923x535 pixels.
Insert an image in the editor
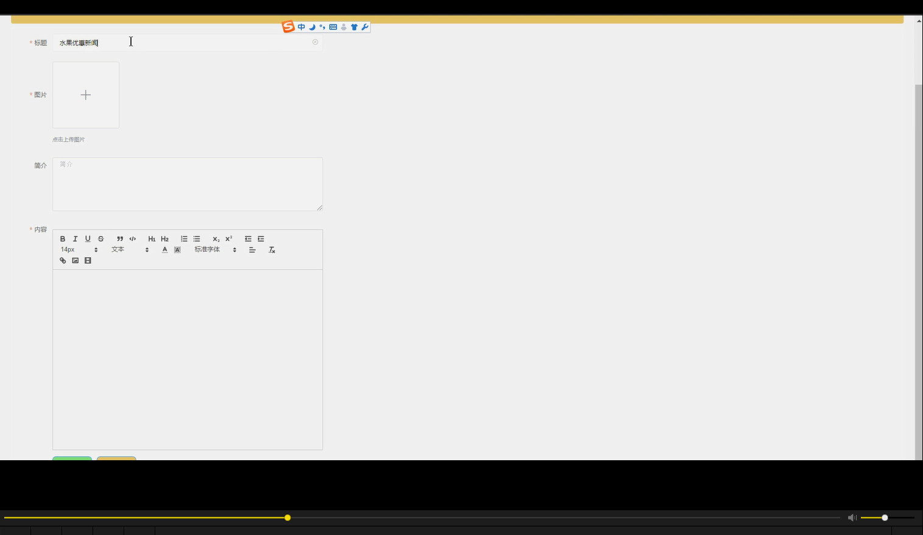[75, 261]
